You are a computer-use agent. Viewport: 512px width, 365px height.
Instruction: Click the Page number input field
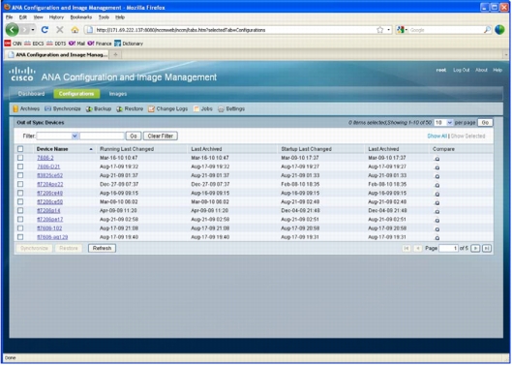point(448,249)
